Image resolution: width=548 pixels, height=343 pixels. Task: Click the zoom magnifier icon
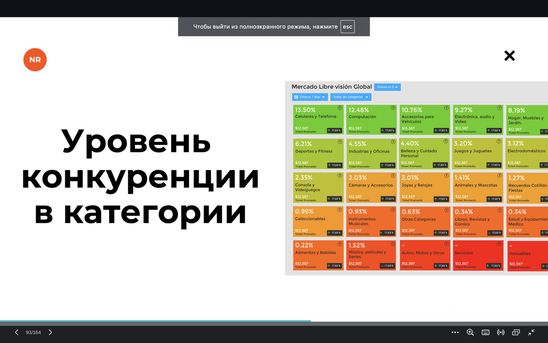(470, 332)
